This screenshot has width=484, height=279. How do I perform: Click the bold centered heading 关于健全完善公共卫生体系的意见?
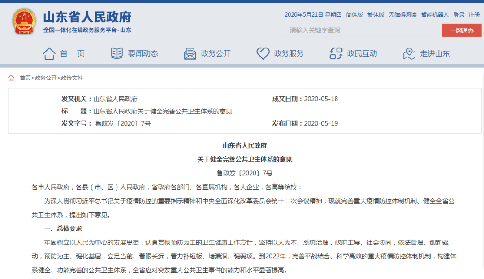(x=245, y=159)
